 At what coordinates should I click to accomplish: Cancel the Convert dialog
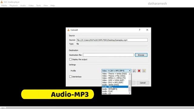(x=143, y=83)
